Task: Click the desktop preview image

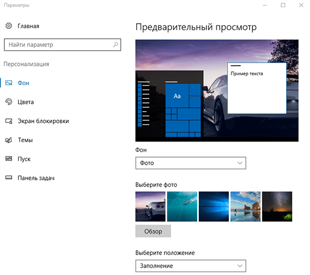Action: pos(217,91)
